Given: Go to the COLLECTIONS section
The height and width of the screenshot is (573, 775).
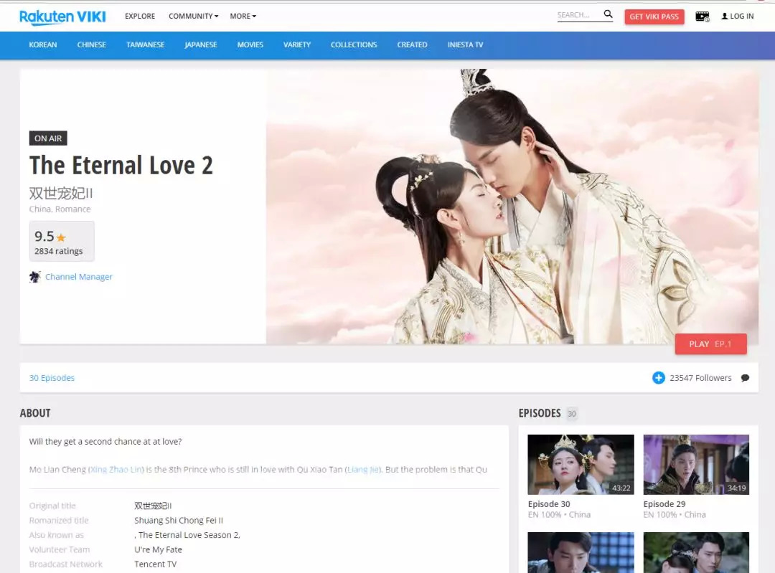Looking at the screenshot, I should (354, 45).
